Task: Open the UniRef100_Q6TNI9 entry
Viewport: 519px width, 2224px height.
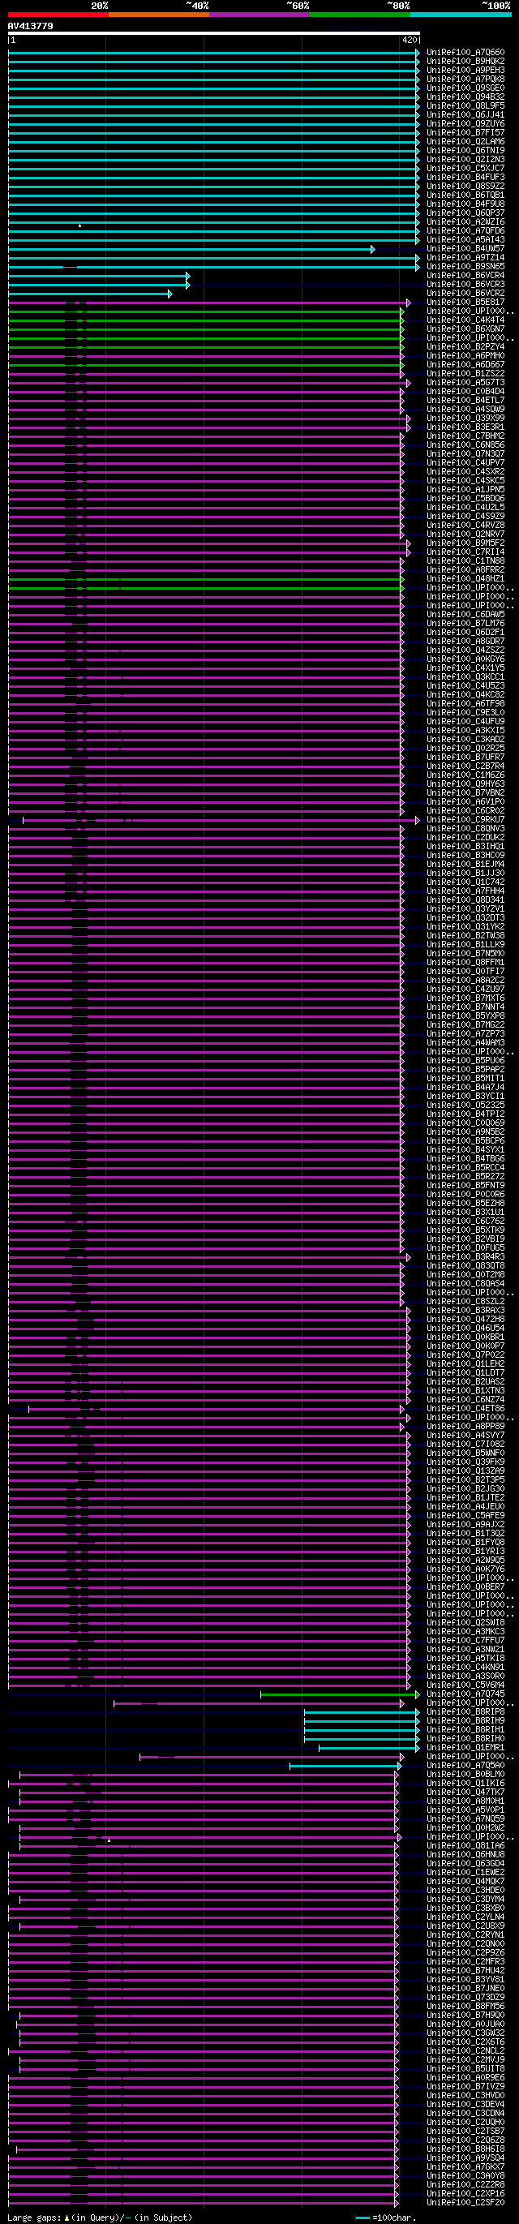Action: (465, 150)
